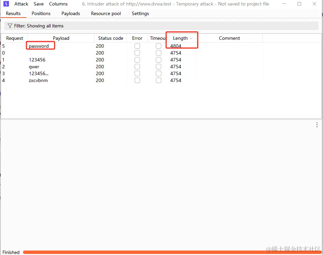Click status code 200 in zxcvbnm row
The image size is (323, 255).
[100, 80]
